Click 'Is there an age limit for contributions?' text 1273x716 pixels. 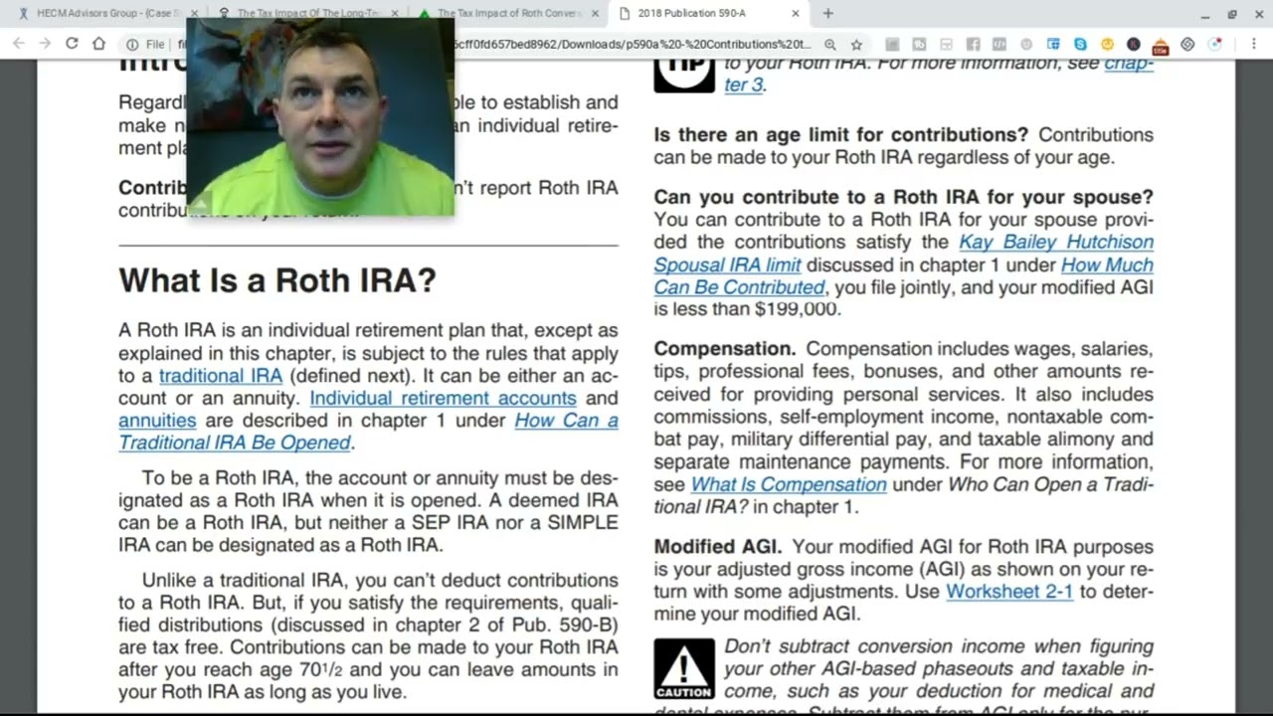840,135
